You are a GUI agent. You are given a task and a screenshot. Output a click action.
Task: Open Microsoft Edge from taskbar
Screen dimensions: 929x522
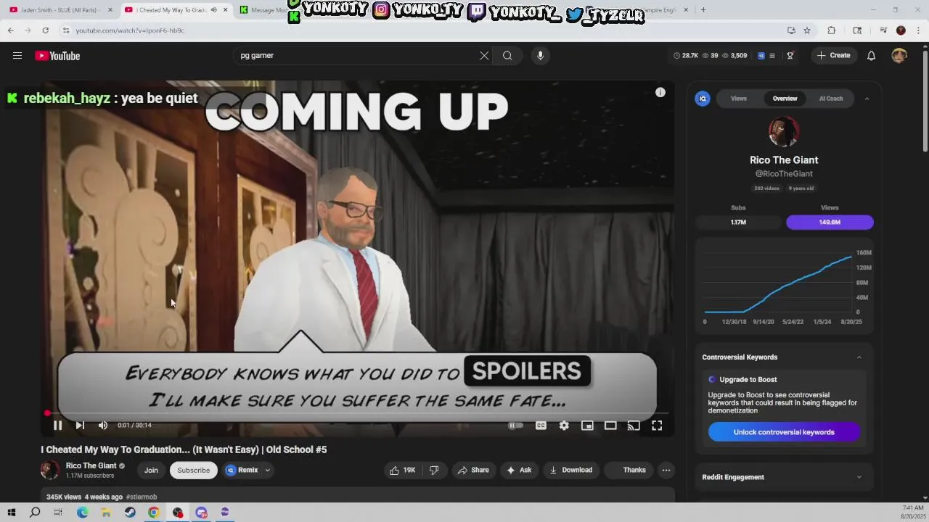83,513
